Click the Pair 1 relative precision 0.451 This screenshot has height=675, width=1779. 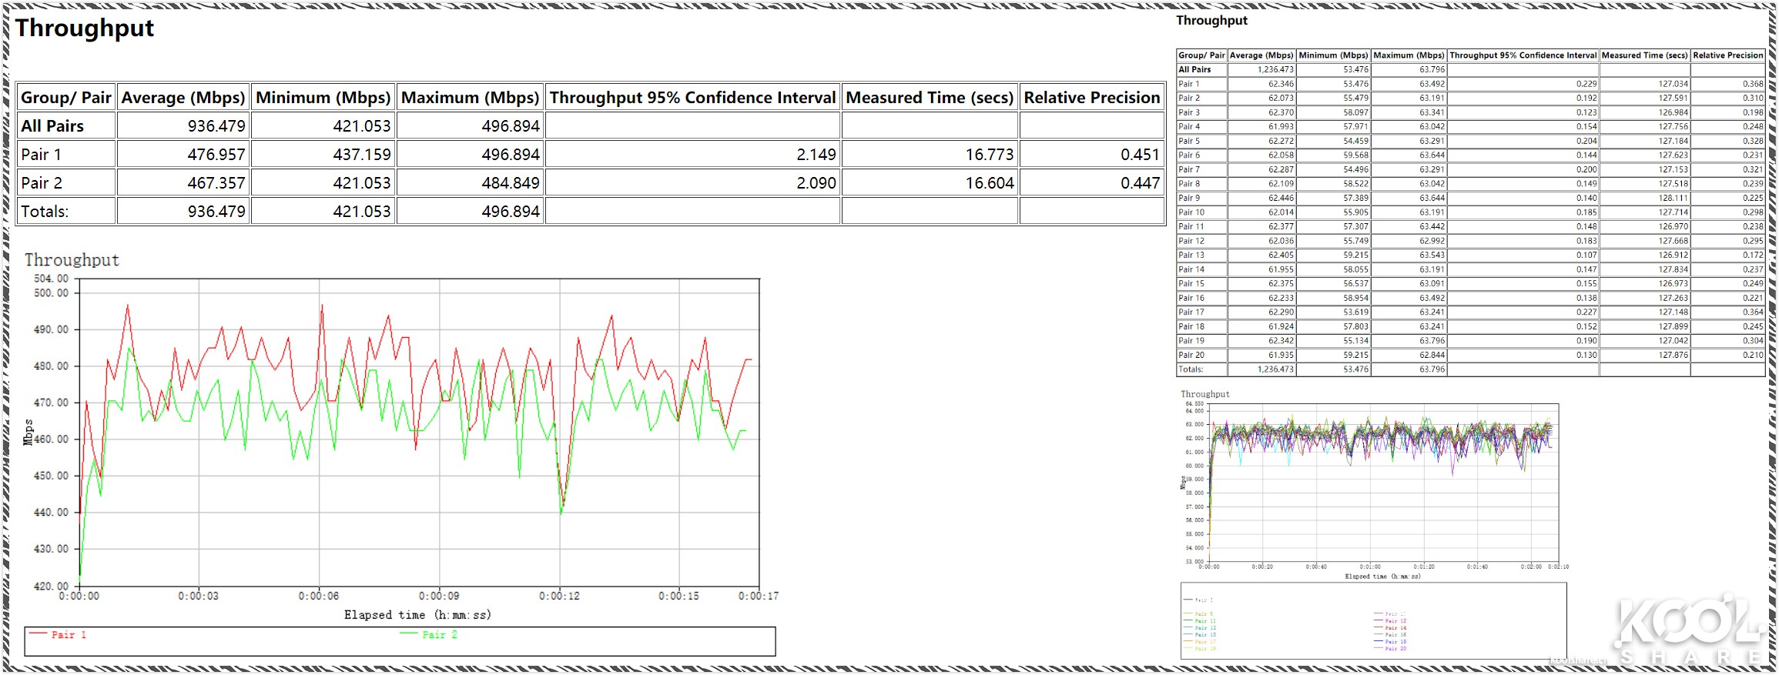[1141, 155]
